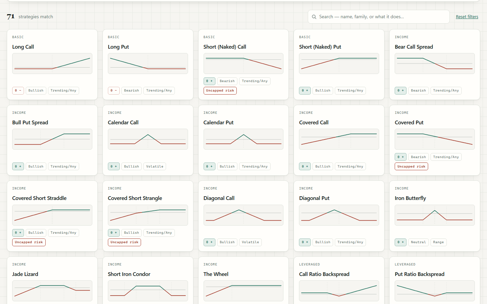Click the Calendar Put payoff thumbnail
The width and height of the screenshot is (487, 304).
[243, 139]
